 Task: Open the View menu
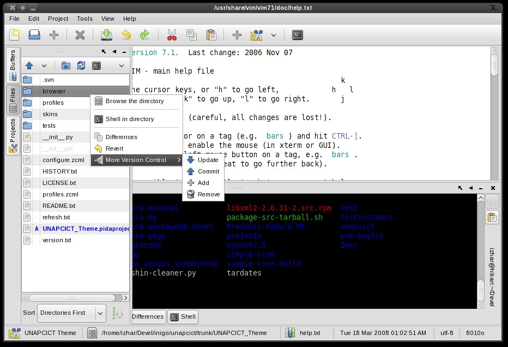click(107, 19)
